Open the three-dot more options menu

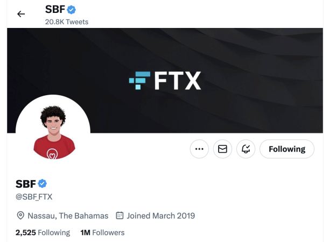point(199,149)
